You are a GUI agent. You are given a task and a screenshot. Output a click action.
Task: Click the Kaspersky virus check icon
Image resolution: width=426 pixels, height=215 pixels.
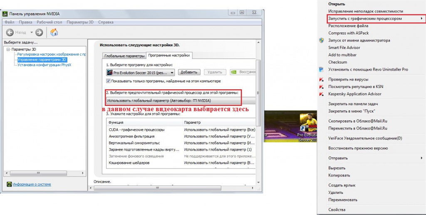tap(322, 79)
